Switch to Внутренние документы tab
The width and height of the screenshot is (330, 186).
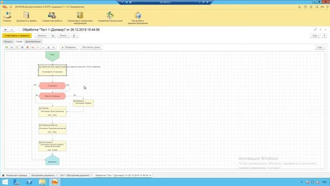44,175
